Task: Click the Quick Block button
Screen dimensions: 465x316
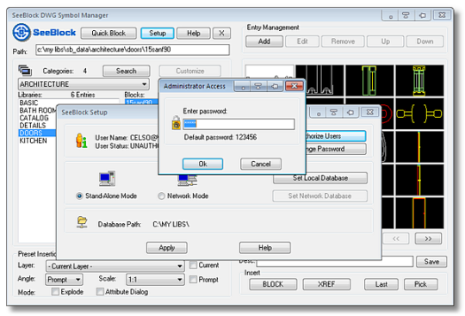Action: coord(108,34)
